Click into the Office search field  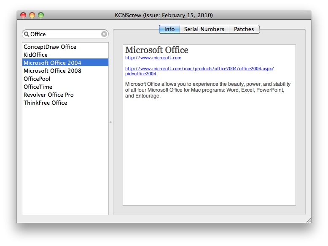pyautogui.click(x=65, y=34)
